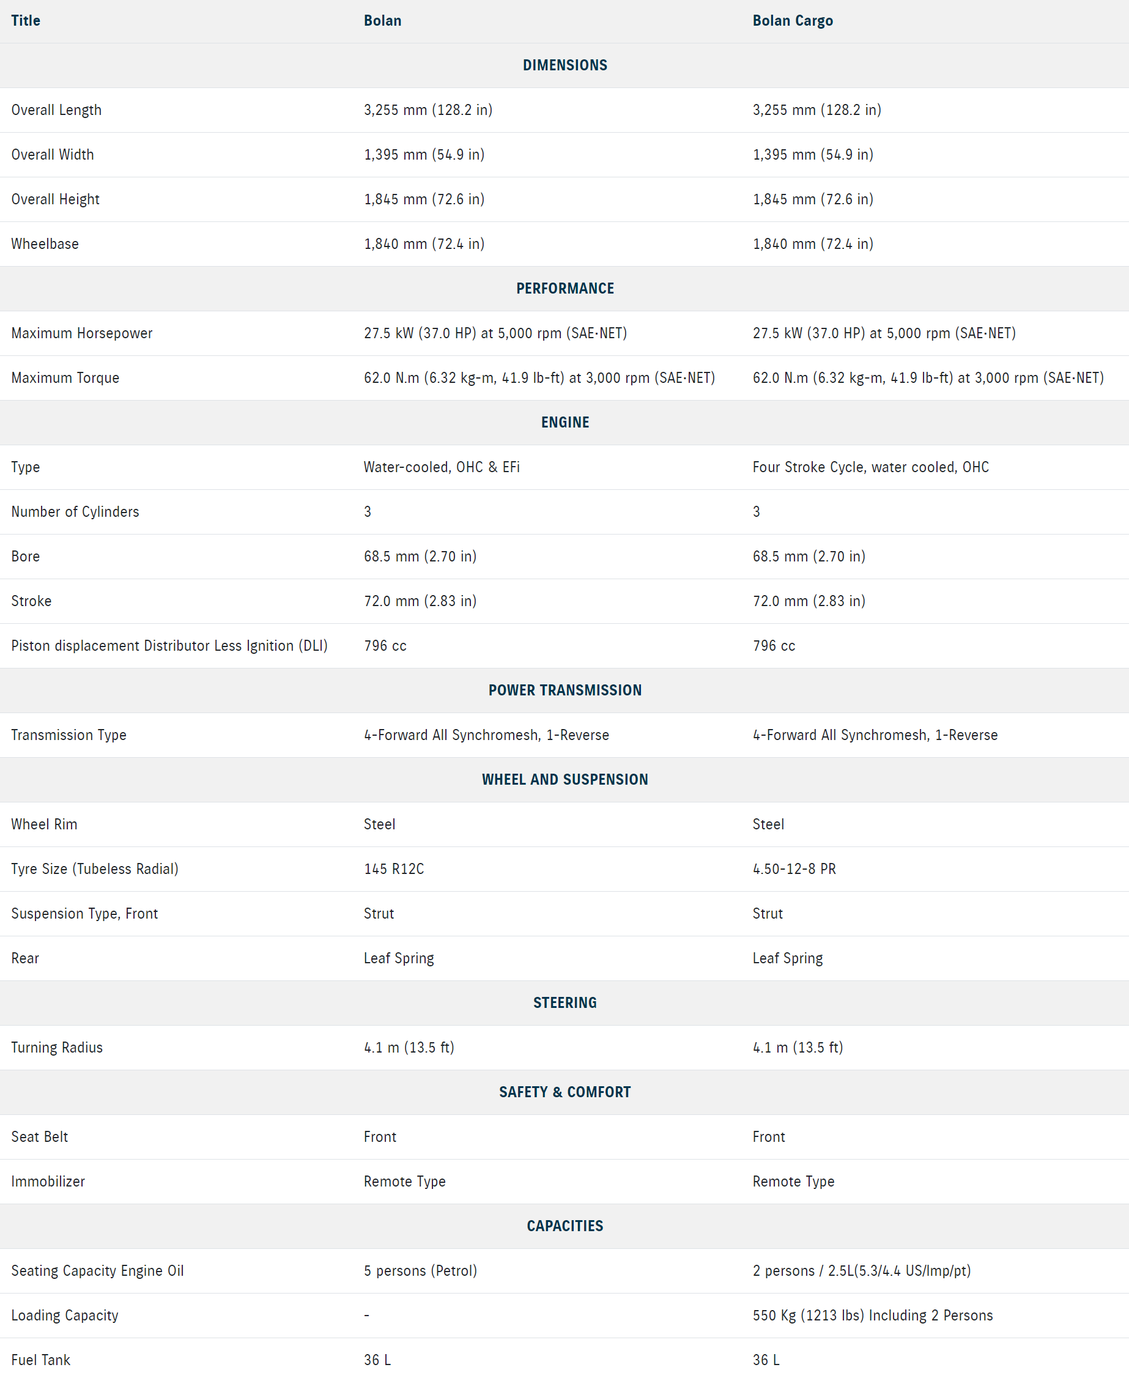The height and width of the screenshot is (1381, 1129).
Task: Click Bolan's 'Steel' wheel rim value
Action: [379, 824]
